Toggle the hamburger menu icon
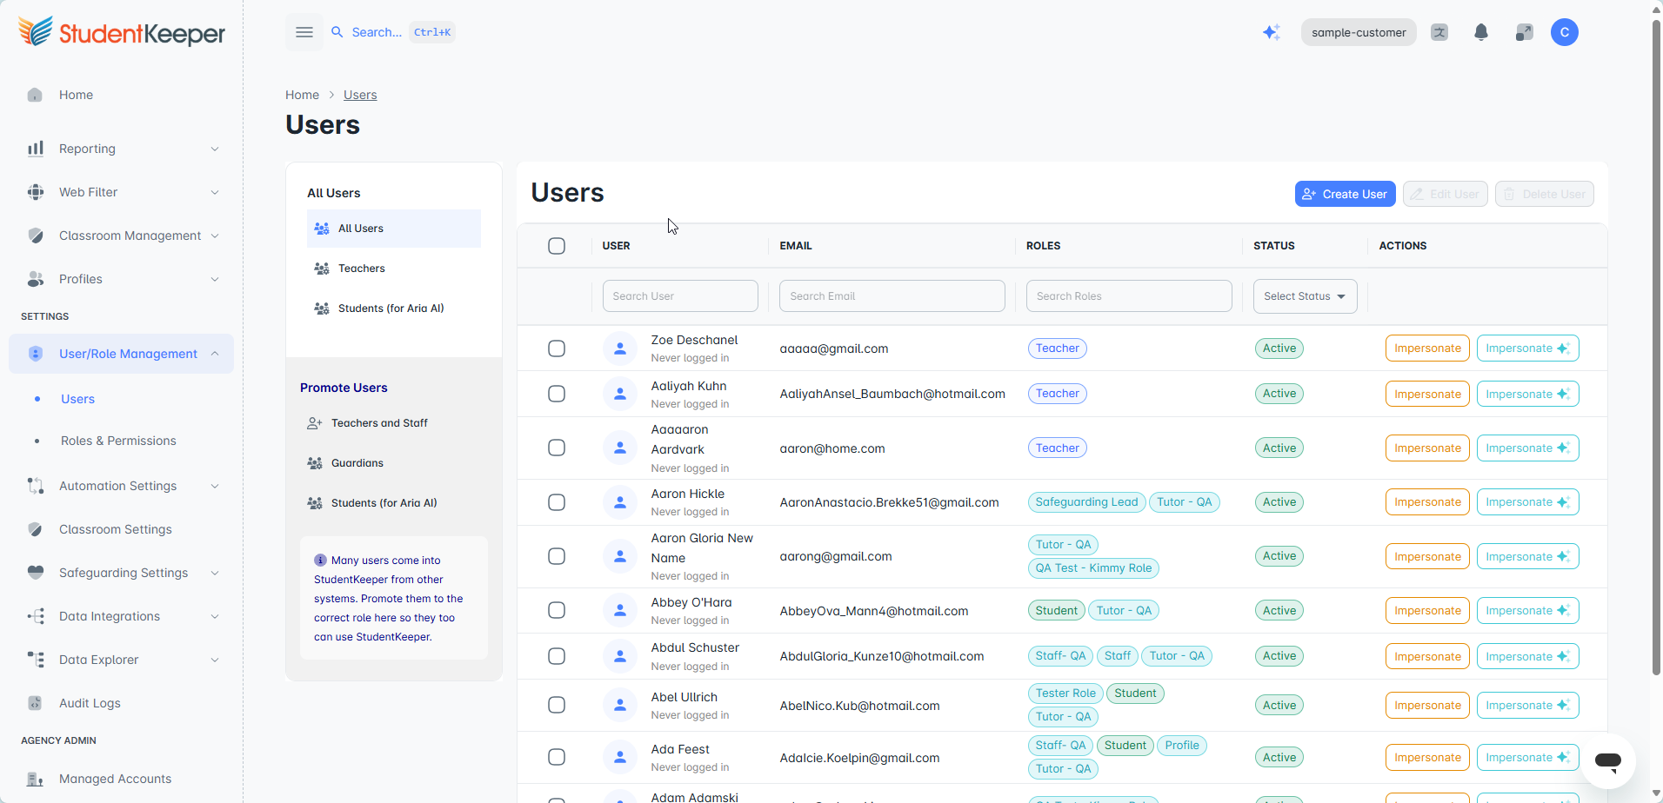This screenshot has width=1663, height=803. pos(304,32)
